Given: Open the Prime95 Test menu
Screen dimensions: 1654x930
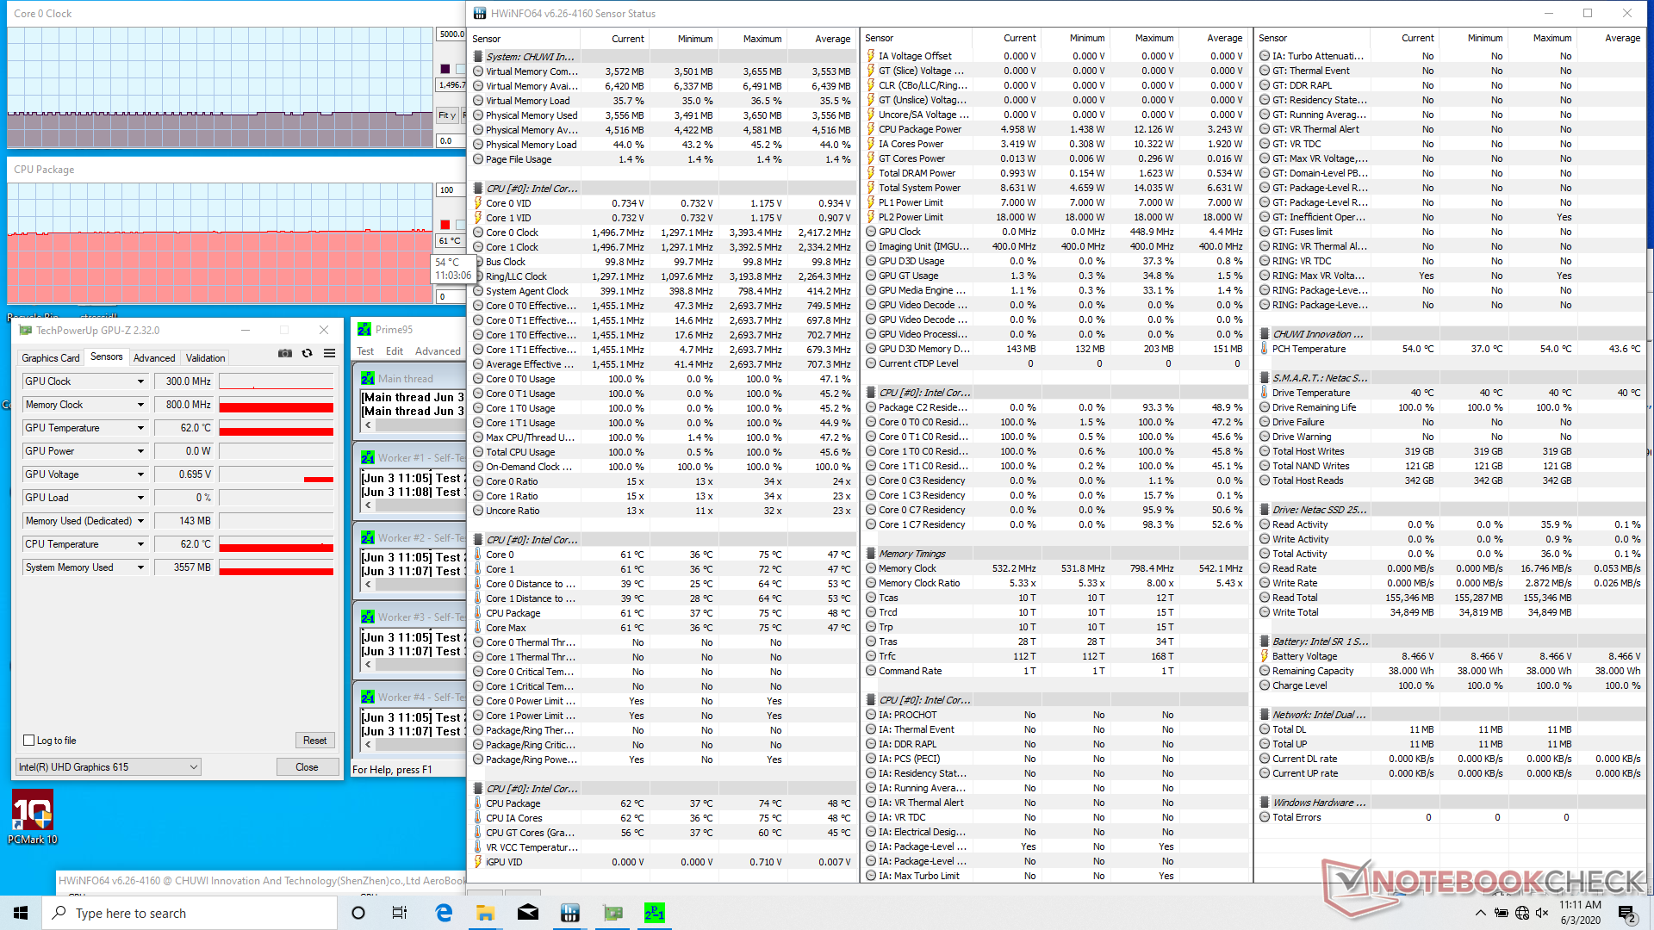Looking at the screenshot, I should click(365, 351).
